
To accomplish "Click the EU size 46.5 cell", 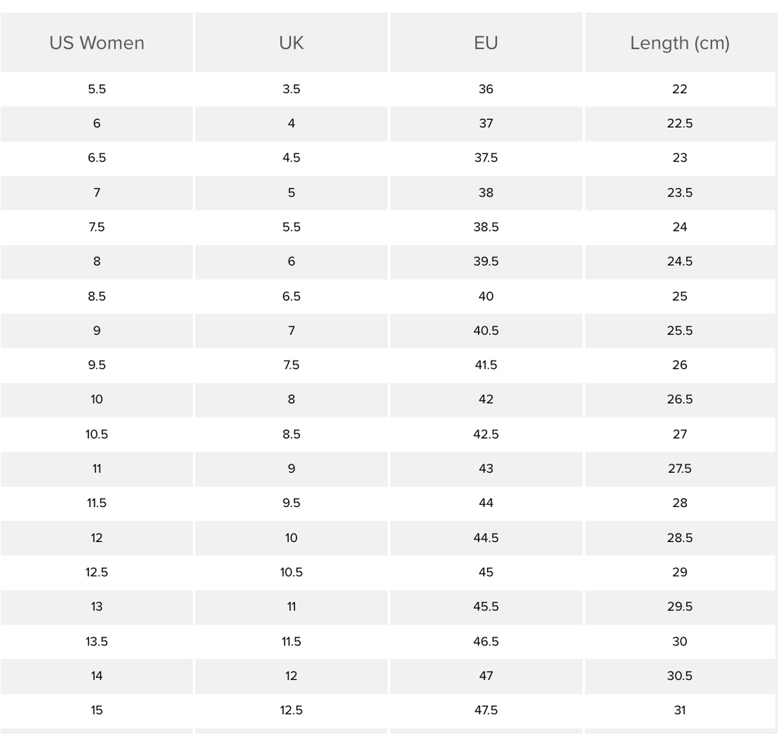I will (x=486, y=641).
